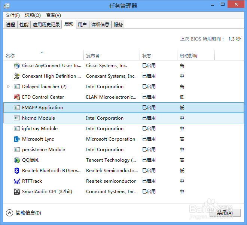This screenshot has width=247, height=225.
Task: Select SmartAudio CPL (32bit) name
Action: click(47, 192)
